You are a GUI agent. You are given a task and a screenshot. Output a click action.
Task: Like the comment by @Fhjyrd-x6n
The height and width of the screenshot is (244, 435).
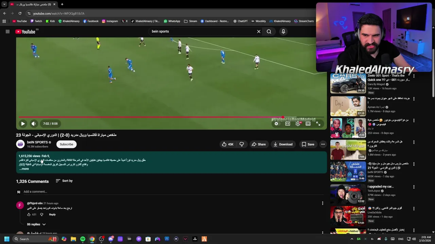(29, 215)
